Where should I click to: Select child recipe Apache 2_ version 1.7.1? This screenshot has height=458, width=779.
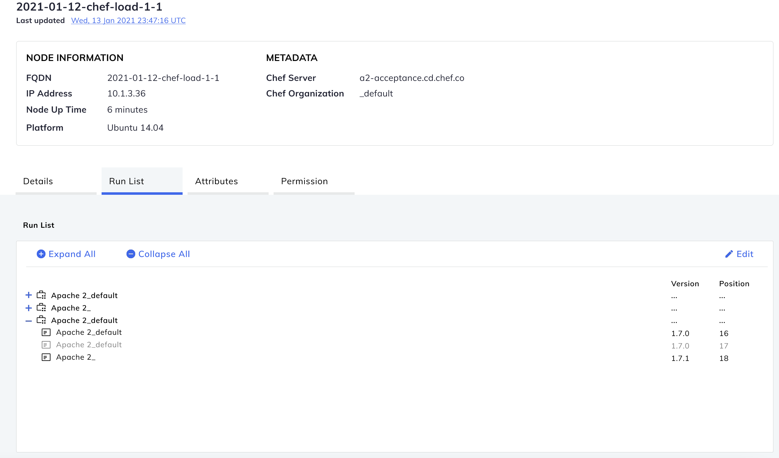pos(76,357)
